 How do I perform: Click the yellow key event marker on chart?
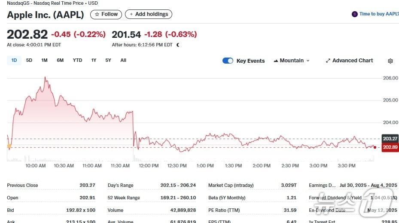9,146
